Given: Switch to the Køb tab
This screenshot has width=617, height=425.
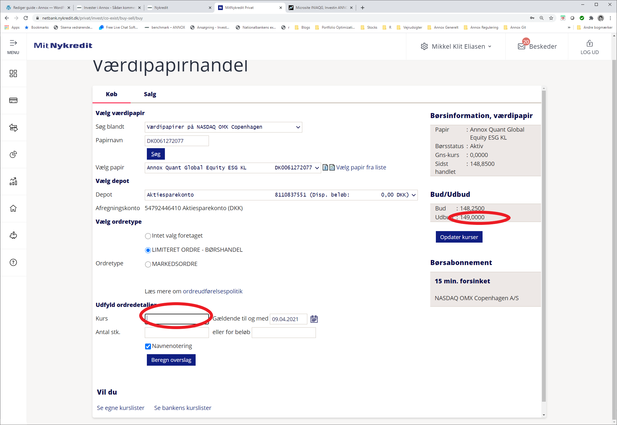Looking at the screenshot, I should [x=111, y=94].
